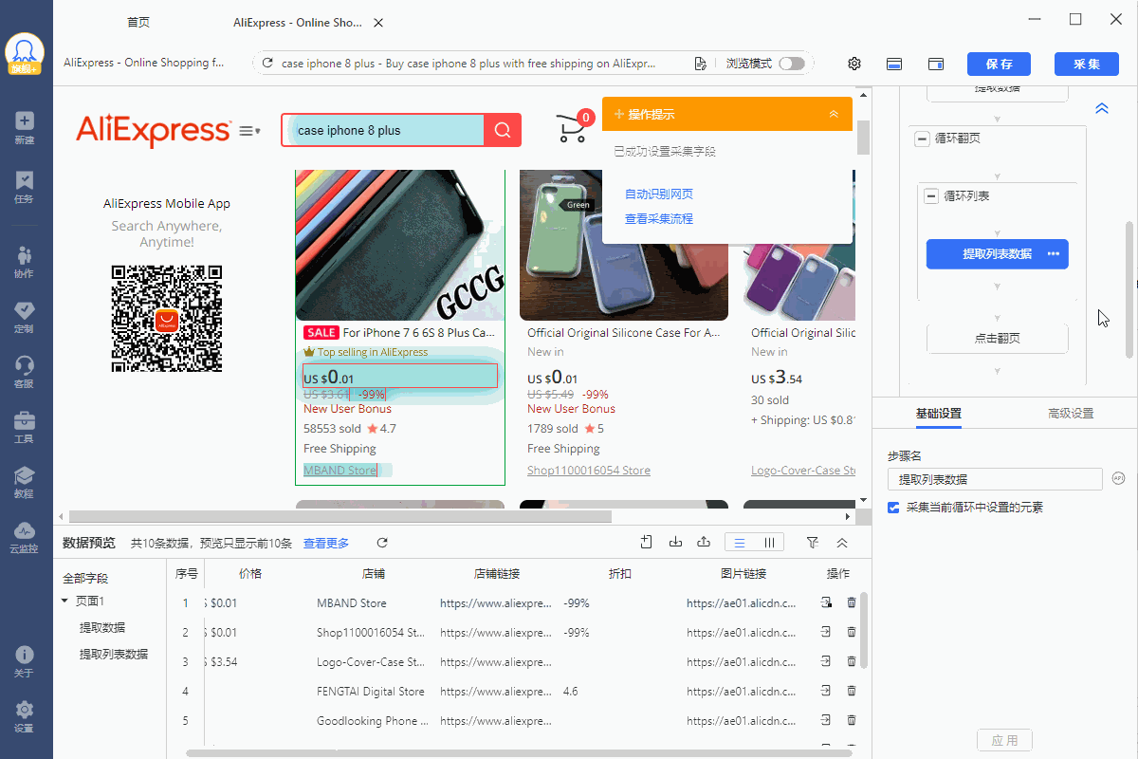The height and width of the screenshot is (759, 1138).
Task: Open the 定制 customization sidebar item
Action: (x=25, y=317)
